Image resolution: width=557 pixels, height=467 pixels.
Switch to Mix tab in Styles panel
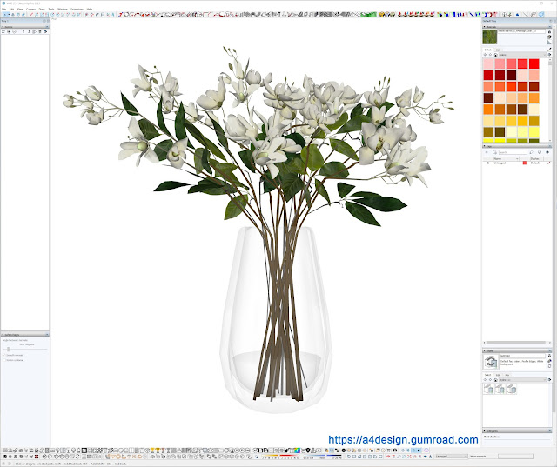coord(507,375)
